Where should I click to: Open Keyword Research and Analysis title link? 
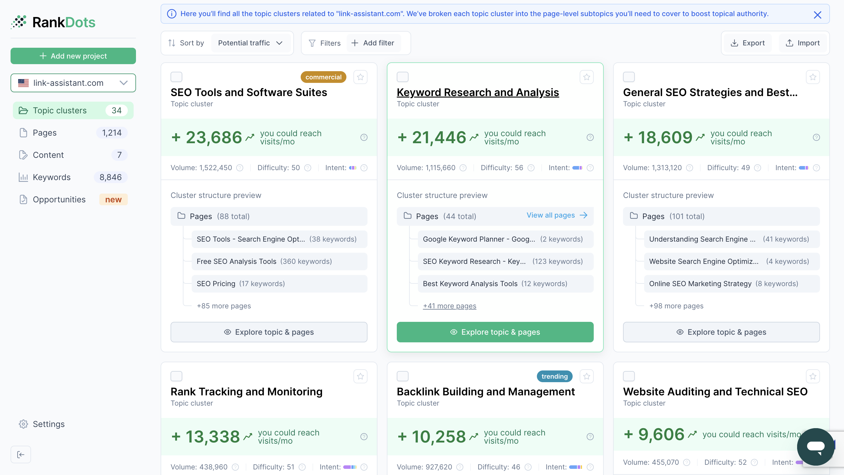pyautogui.click(x=478, y=92)
